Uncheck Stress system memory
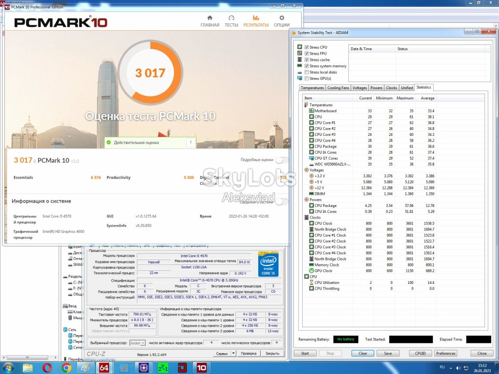Image resolution: width=499 pixels, height=374 pixels. [x=307, y=66]
